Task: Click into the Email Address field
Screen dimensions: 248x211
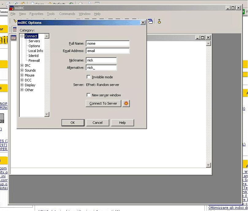Action: pos(108,51)
